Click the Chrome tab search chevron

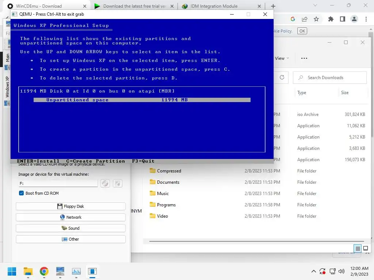pyautogui.click(x=315, y=5)
